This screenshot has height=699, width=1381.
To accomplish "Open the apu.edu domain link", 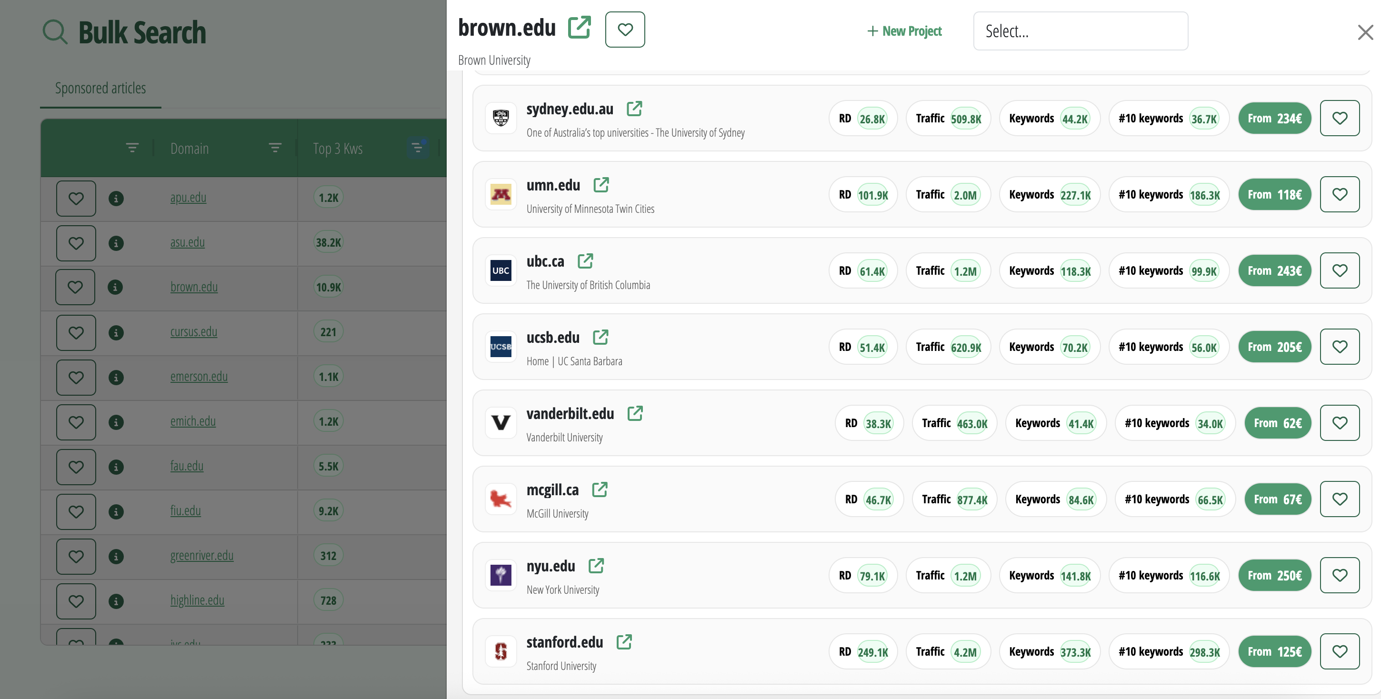I will (x=188, y=197).
